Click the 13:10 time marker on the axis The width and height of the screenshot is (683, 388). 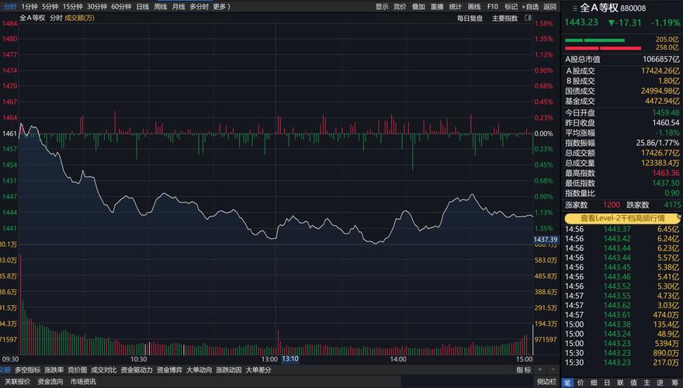click(290, 359)
